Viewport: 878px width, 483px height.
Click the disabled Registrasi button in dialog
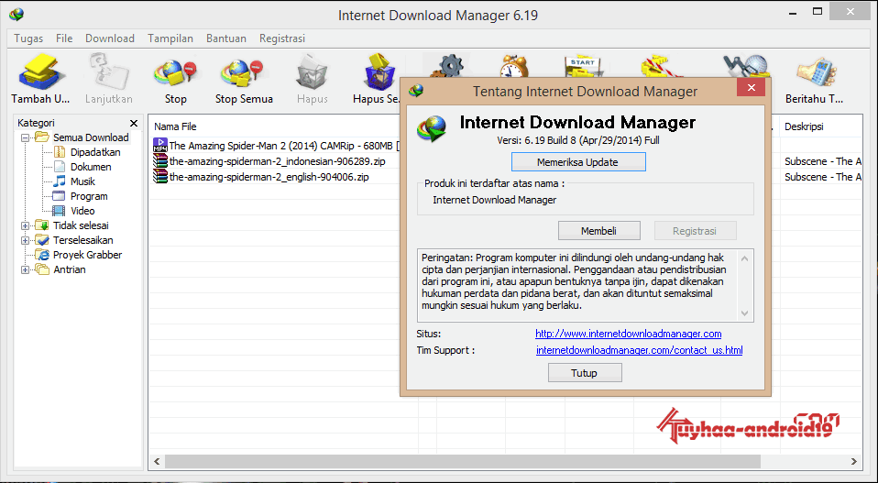(696, 231)
